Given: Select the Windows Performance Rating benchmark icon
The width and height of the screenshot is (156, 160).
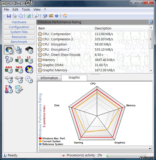Looking at the screenshot, I should [x=9, y=50].
